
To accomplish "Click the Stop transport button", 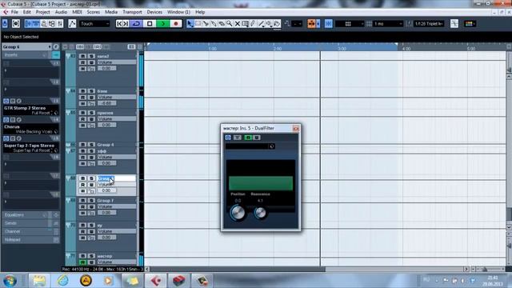I will [150, 23].
